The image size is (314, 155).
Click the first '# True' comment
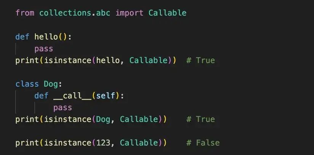[200, 60]
